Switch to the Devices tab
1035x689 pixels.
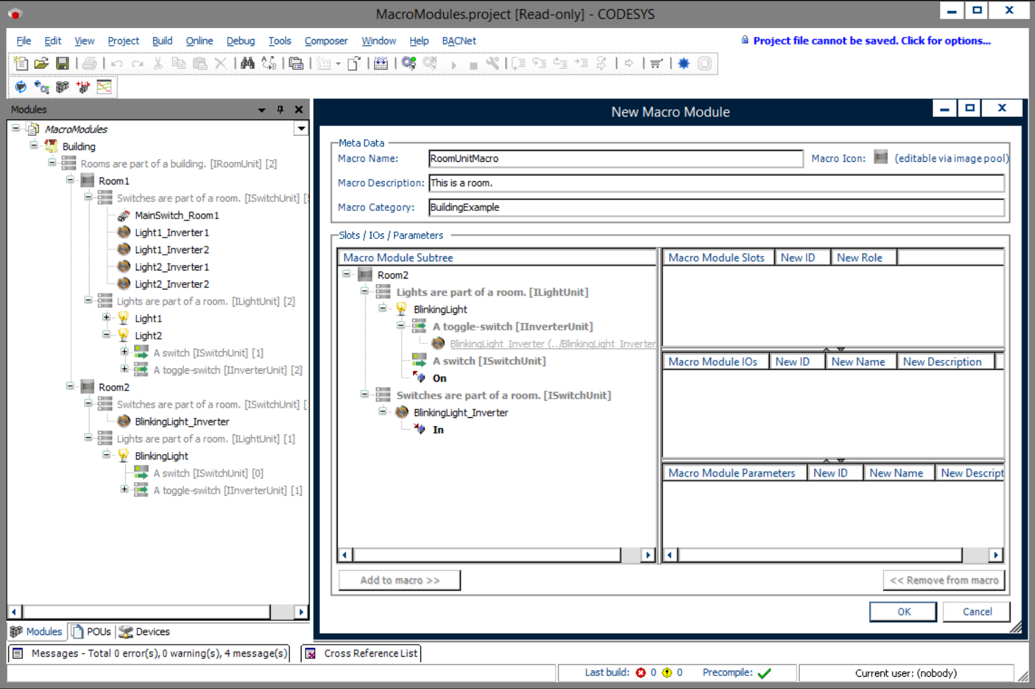(x=144, y=632)
